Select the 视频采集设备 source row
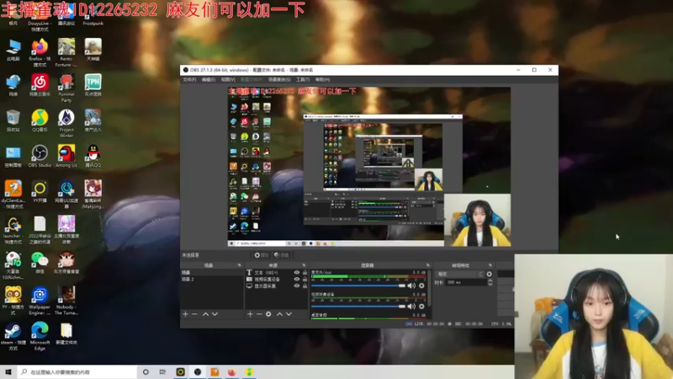673x379 pixels. point(276,279)
